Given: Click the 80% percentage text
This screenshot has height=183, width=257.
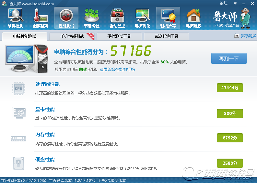Looking at the screenshot, I should click(x=165, y=62).
